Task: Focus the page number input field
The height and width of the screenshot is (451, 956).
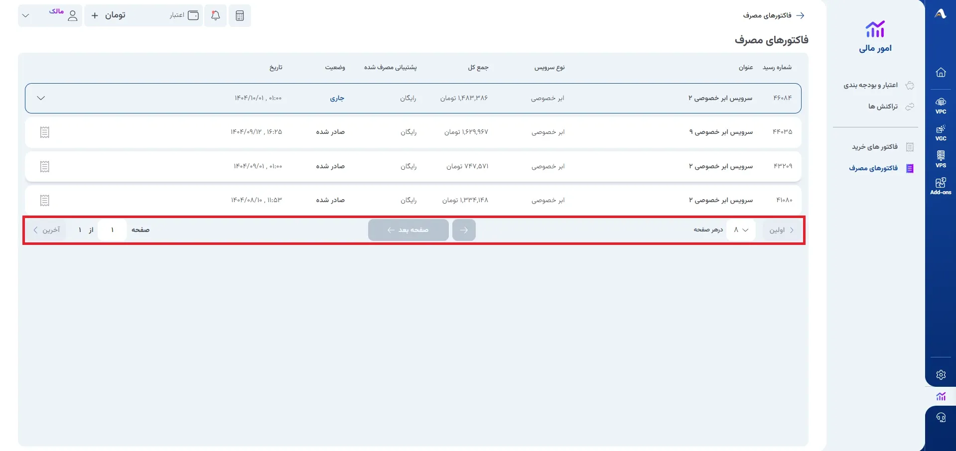Action: click(x=112, y=230)
